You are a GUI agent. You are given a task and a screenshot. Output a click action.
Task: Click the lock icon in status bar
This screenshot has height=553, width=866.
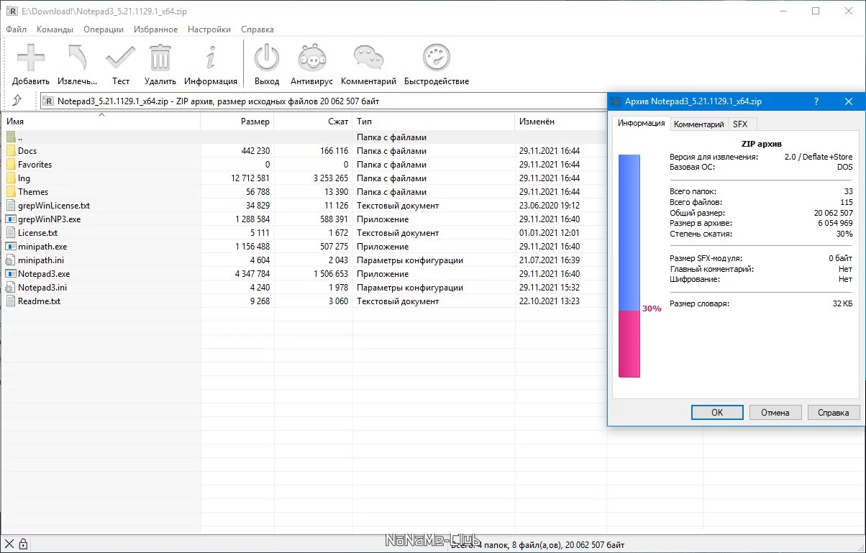click(23, 544)
